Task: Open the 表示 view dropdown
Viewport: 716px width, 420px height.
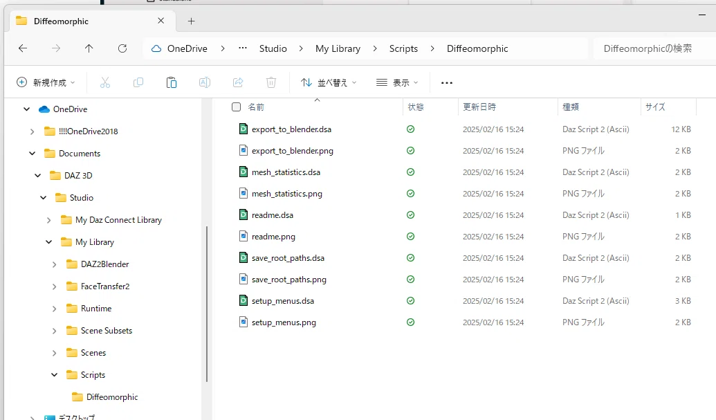Action: click(397, 82)
